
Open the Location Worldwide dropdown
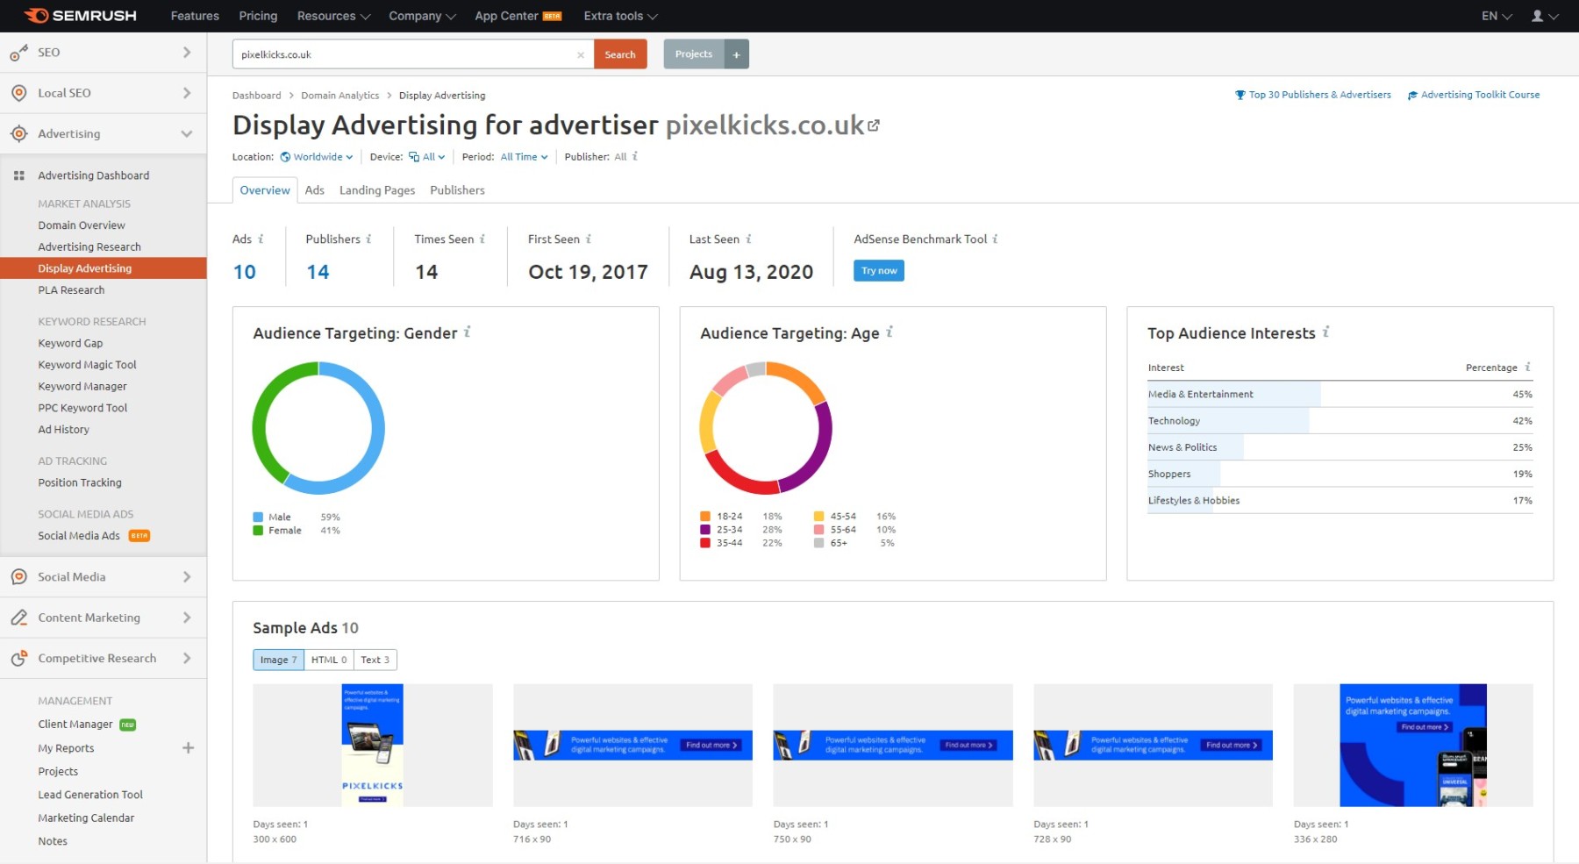(x=317, y=157)
